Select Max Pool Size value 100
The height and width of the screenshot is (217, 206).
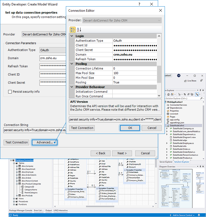tap(135, 73)
